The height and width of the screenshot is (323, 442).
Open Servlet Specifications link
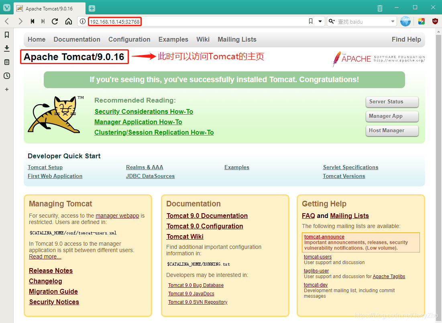(x=350, y=168)
